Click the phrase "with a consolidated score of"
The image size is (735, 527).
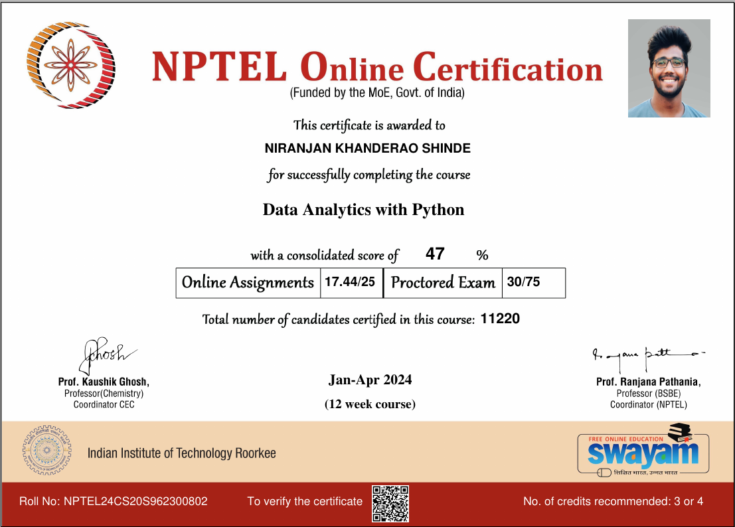click(x=325, y=256)
